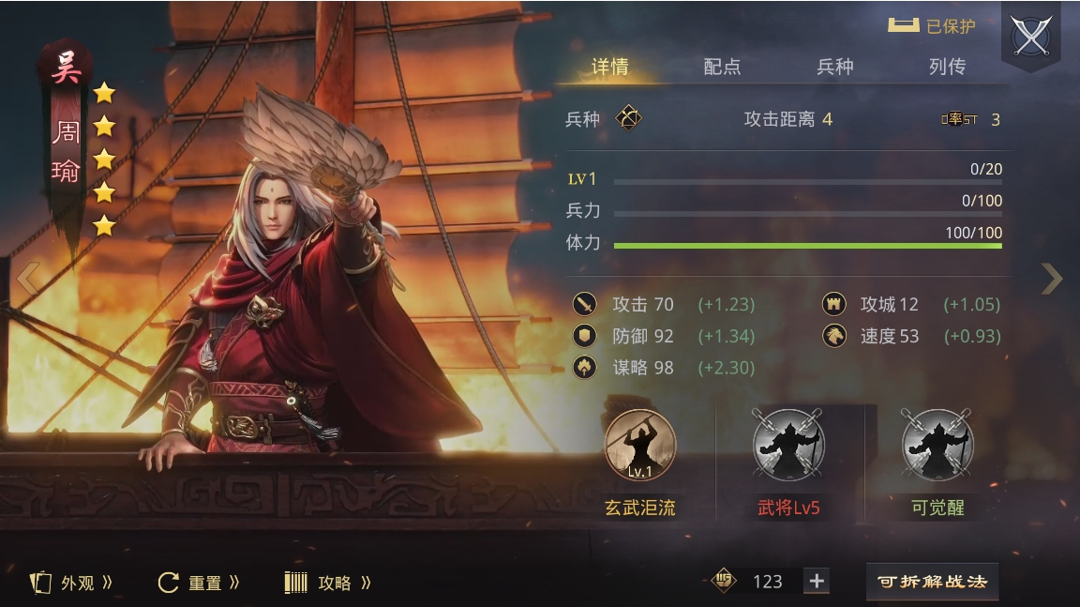
Task: Click the 谋略 flame stat icon
Action: (585, 367)
